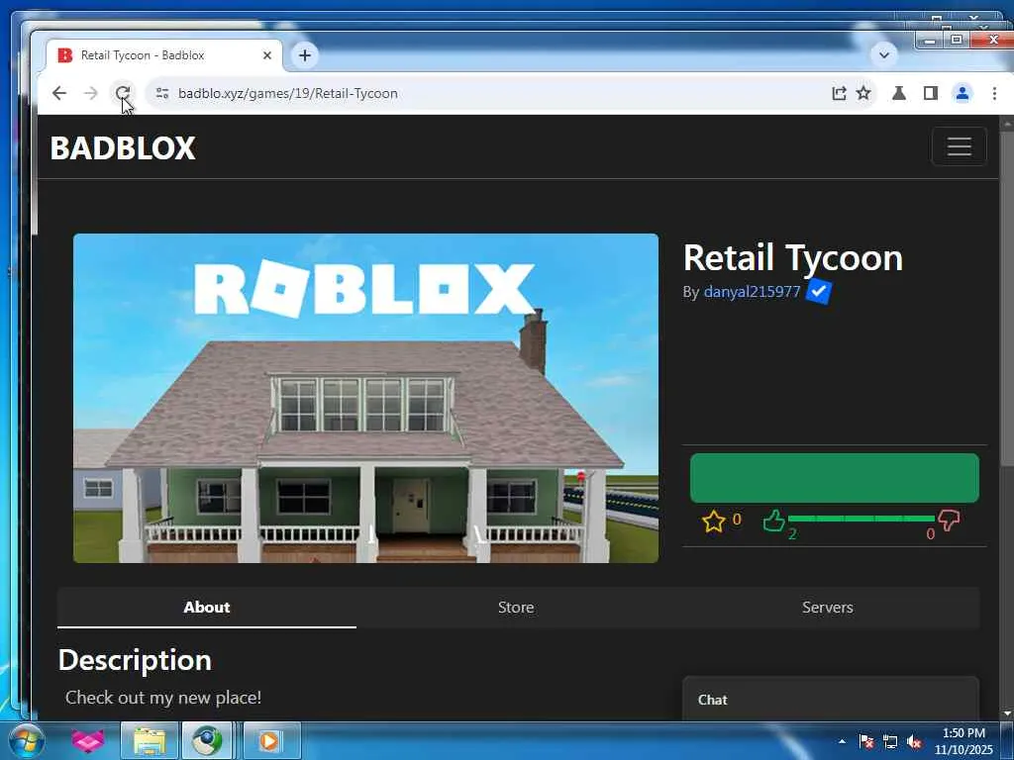Open the Chrome three-dot menu
This screenshot has width=1014, height=760.
point(994,93)
